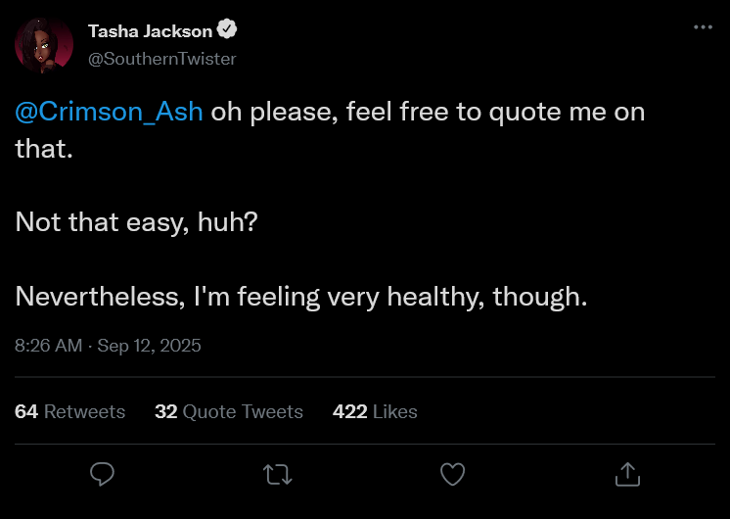View the 64 Retweets list
730x519 pixels.
[70, 412]
